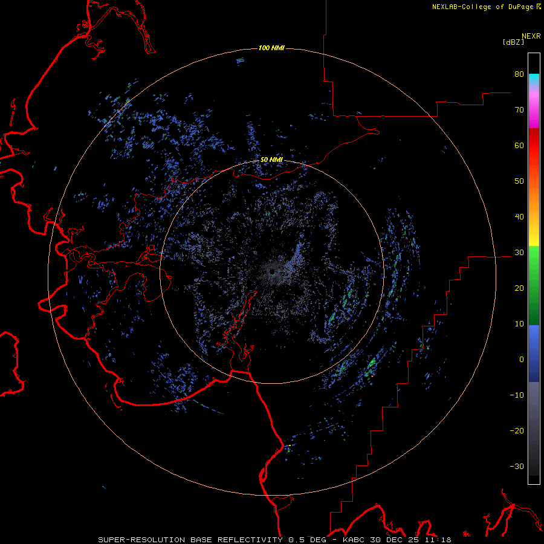Viewport: 544px width, 544px height.
Task: Click the orange segment of the color bar
Action: tap(534, 198)
